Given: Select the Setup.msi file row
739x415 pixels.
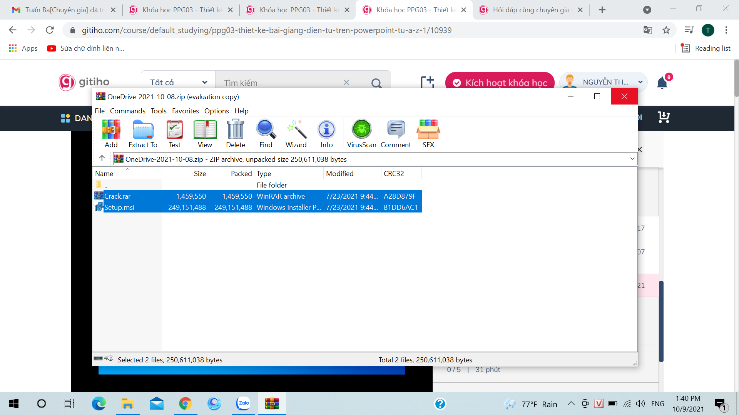Looking at the screenshot, I should coord(258,207).
